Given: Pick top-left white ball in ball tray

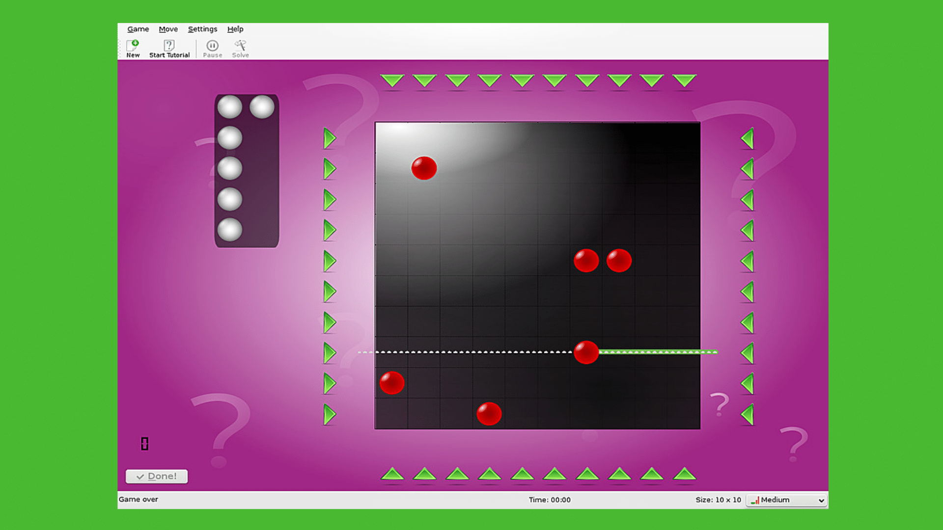Looking at the screenshot, I should [x=230, y=107].
